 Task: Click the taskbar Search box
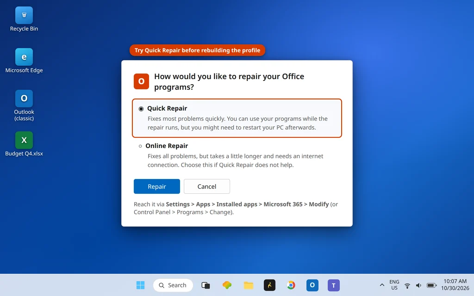click(x=173, y=285)
